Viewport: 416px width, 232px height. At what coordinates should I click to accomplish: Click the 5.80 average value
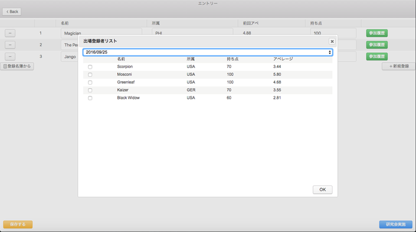(x=277, y=75)
